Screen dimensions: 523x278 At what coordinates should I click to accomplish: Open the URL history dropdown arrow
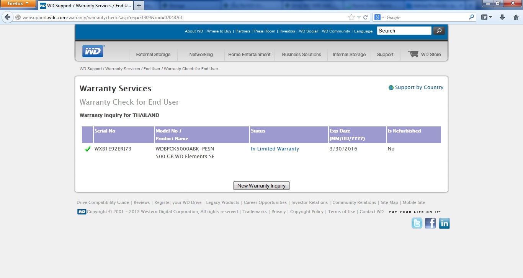point(359,17)
